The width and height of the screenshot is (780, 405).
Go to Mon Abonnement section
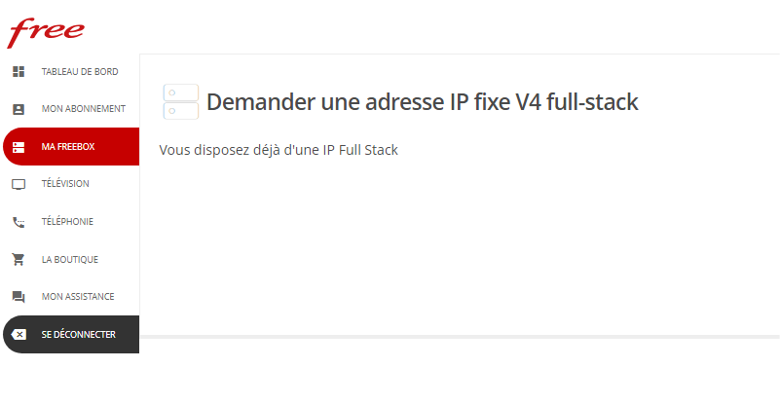(71, 109)
